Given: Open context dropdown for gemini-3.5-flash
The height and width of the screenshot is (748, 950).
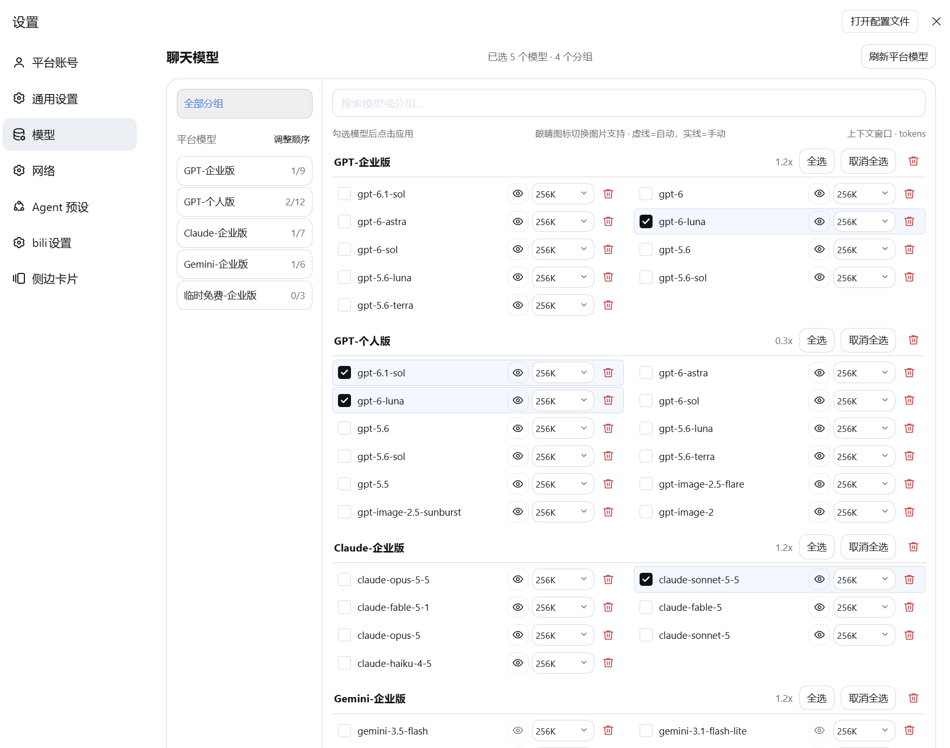Looking at the screenshot, I should [x=563, y=730].
